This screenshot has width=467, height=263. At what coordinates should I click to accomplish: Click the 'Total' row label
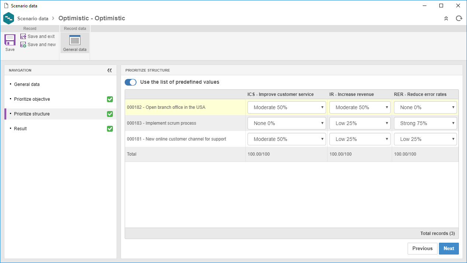(x=132, y=154)
